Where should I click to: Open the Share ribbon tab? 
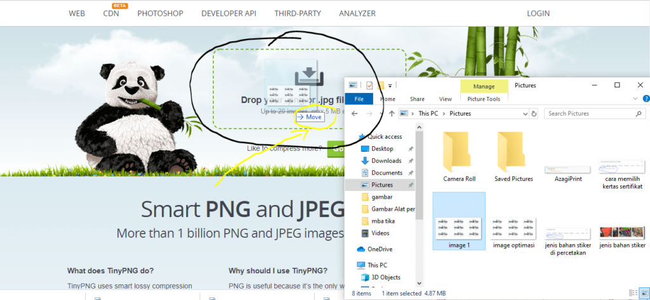[x=417, y=99]
